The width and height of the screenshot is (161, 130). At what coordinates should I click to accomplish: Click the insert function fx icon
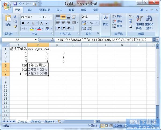53,39
